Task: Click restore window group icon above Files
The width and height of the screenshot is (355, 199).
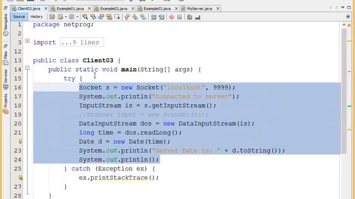Action: (6, 46)
